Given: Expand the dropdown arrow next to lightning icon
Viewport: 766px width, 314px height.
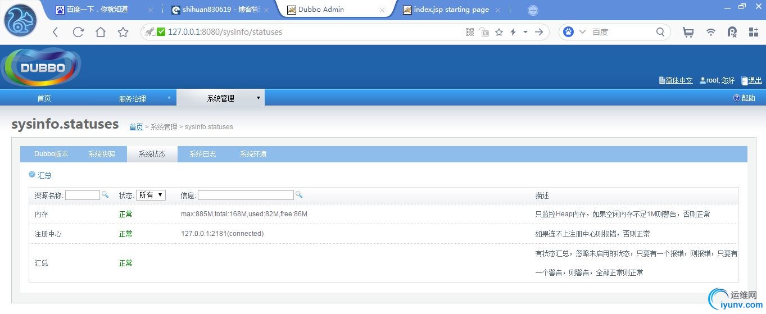Looking at the screenshot, I should pyautogui.click(x=525, y=32).
